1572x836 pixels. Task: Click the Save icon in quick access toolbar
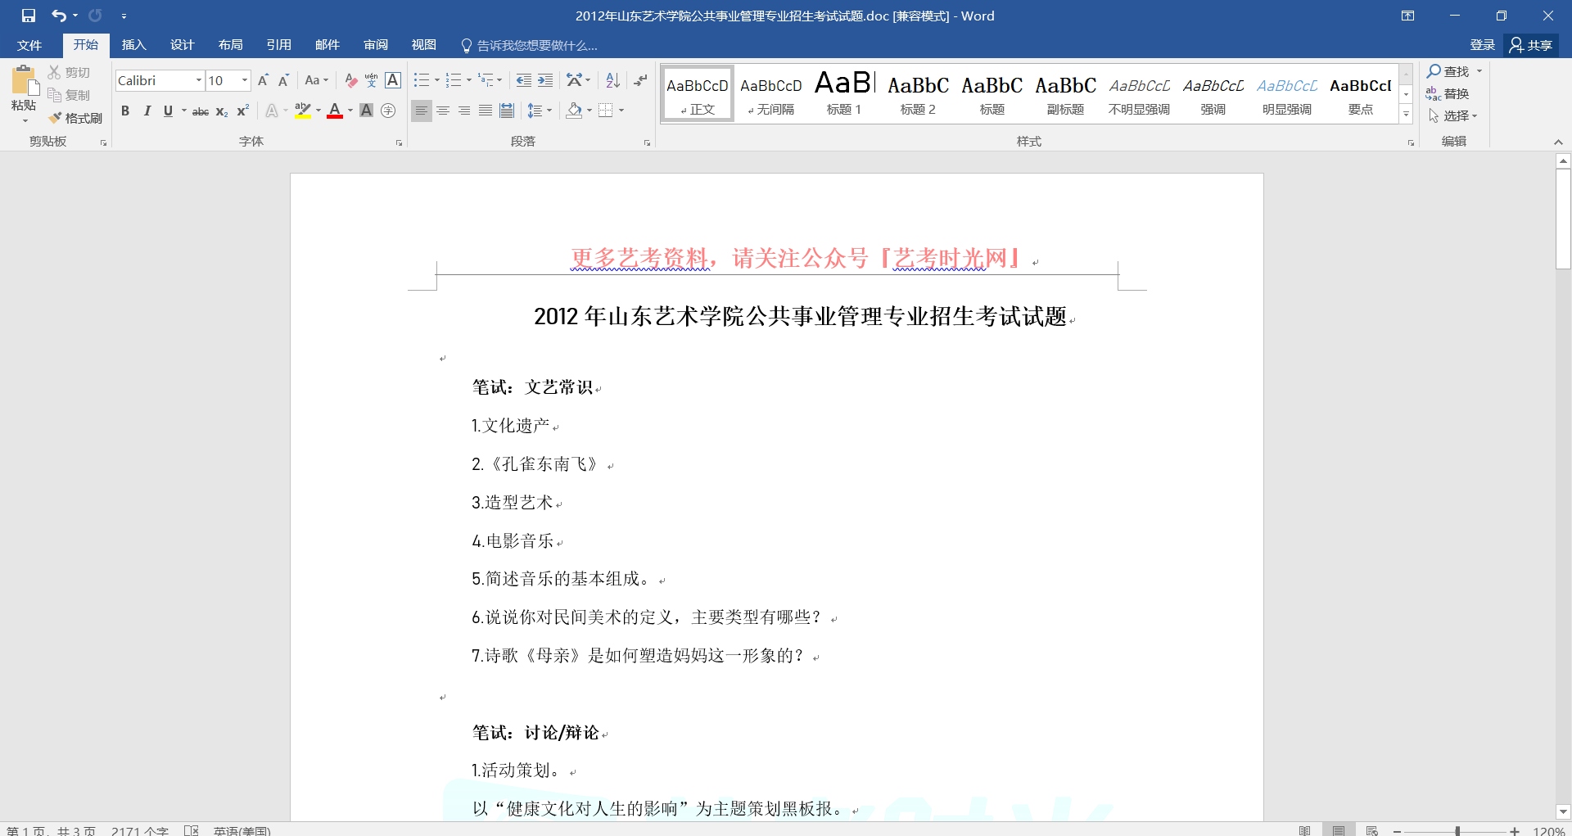pyautogui.click(x=29, y=16)
